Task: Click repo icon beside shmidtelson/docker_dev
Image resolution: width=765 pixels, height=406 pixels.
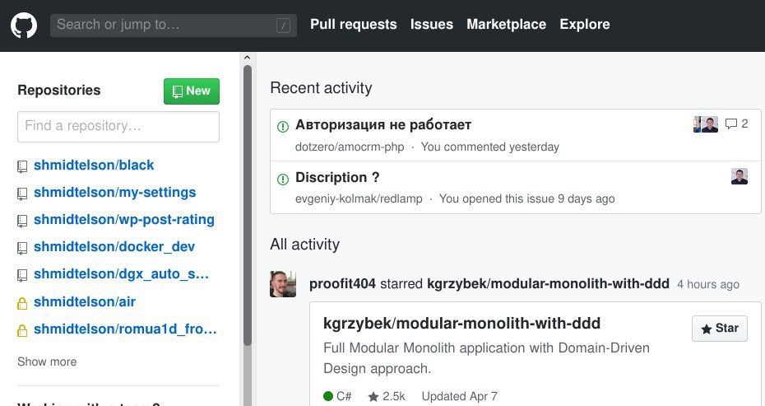Action: [22, 248]
